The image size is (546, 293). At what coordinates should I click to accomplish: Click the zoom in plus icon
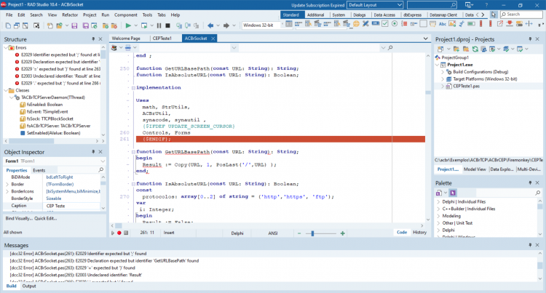pos(343,233)
